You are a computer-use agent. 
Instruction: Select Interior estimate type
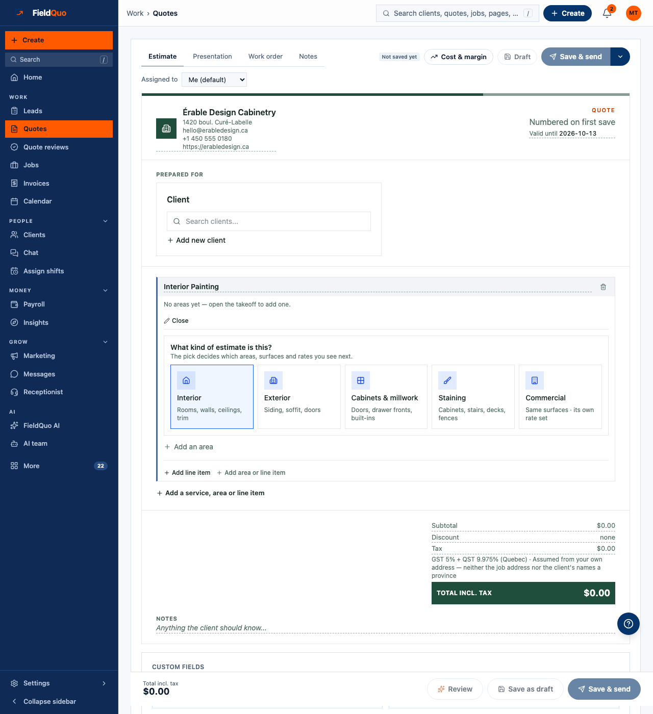coord(212,397)
